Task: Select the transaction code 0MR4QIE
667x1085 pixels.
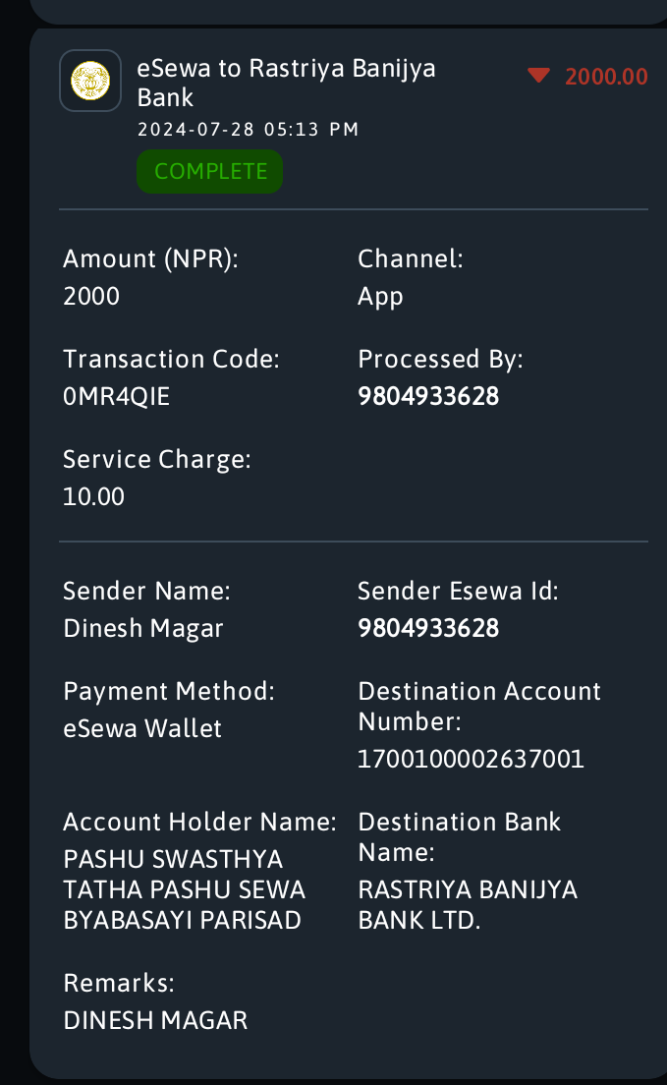Action: click(x=116, y=396)
